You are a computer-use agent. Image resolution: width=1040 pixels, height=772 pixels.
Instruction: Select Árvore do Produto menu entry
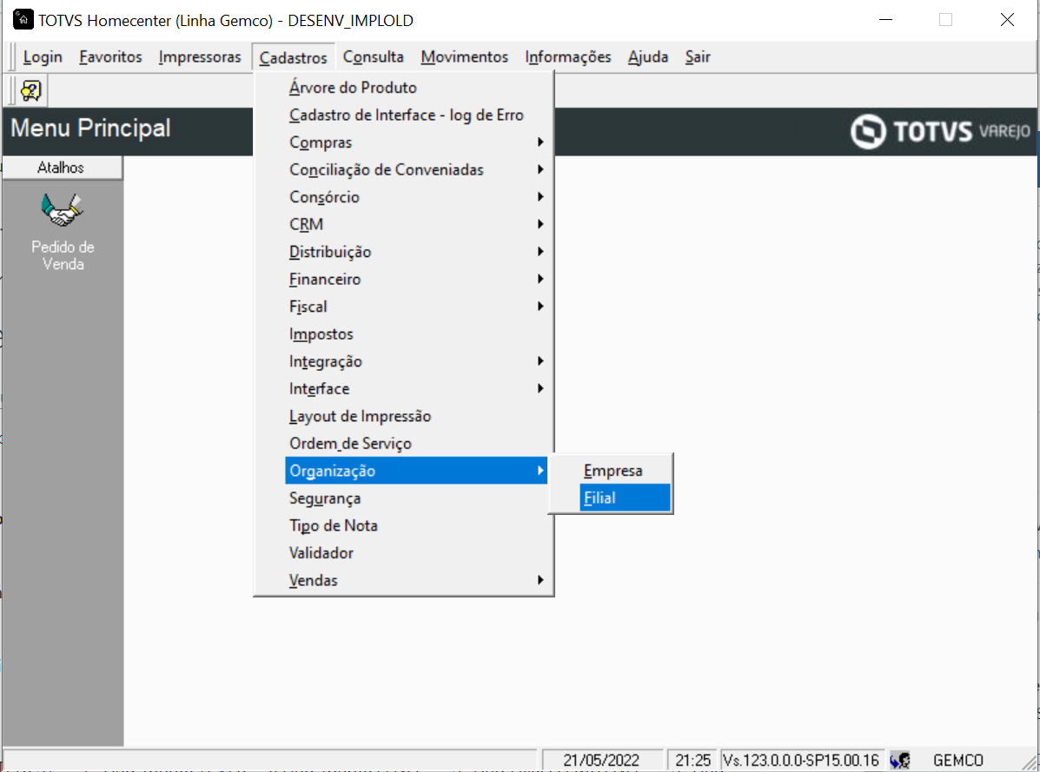(416, 88)
